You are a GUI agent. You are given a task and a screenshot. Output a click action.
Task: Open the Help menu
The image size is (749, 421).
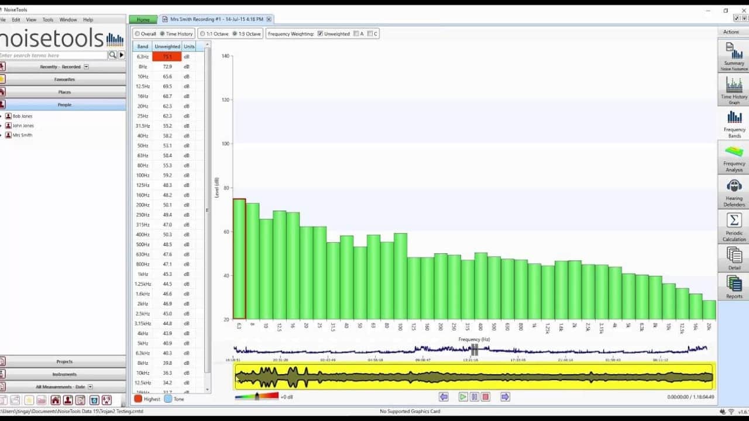coord(88,19)
